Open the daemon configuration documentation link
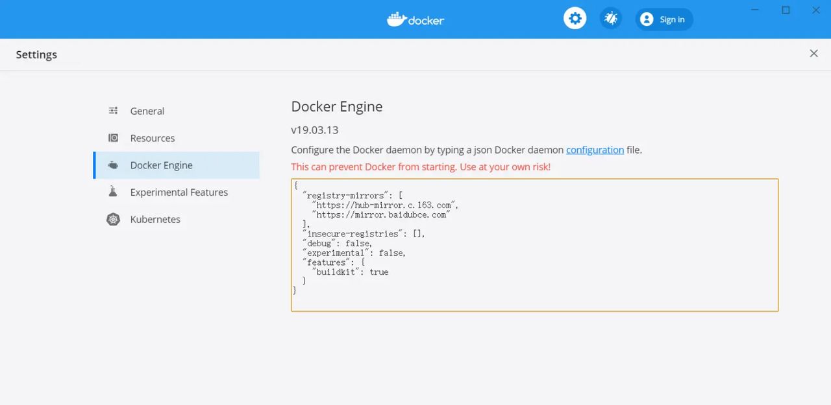This screenshot has width=831, height=405. 595,150
